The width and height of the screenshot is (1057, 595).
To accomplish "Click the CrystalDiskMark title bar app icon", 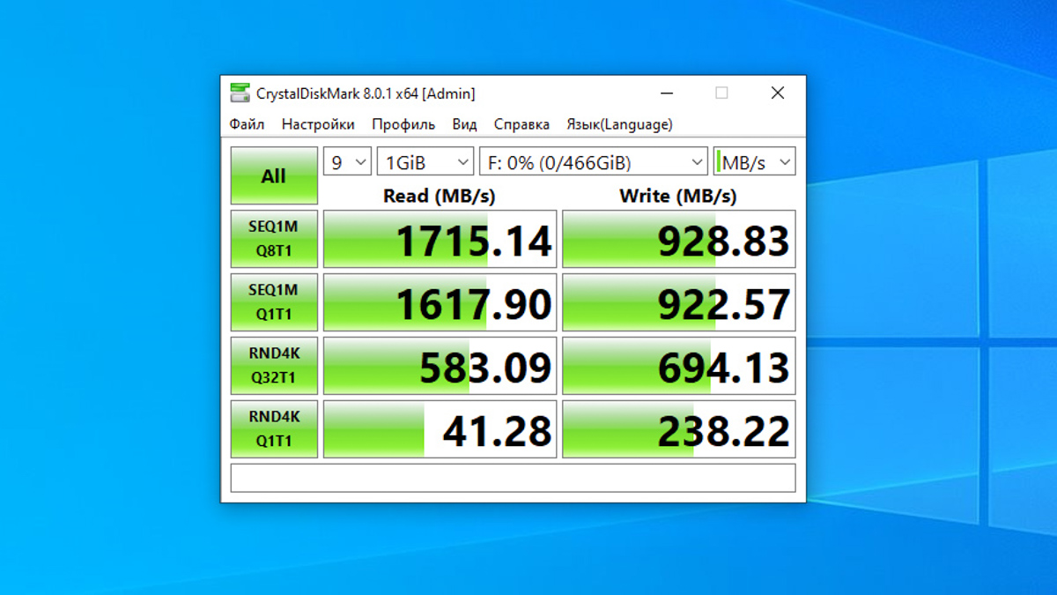I will point(240,93).
